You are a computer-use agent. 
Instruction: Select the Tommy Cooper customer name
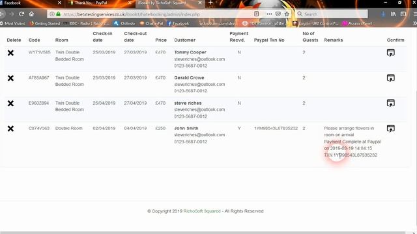190,52
